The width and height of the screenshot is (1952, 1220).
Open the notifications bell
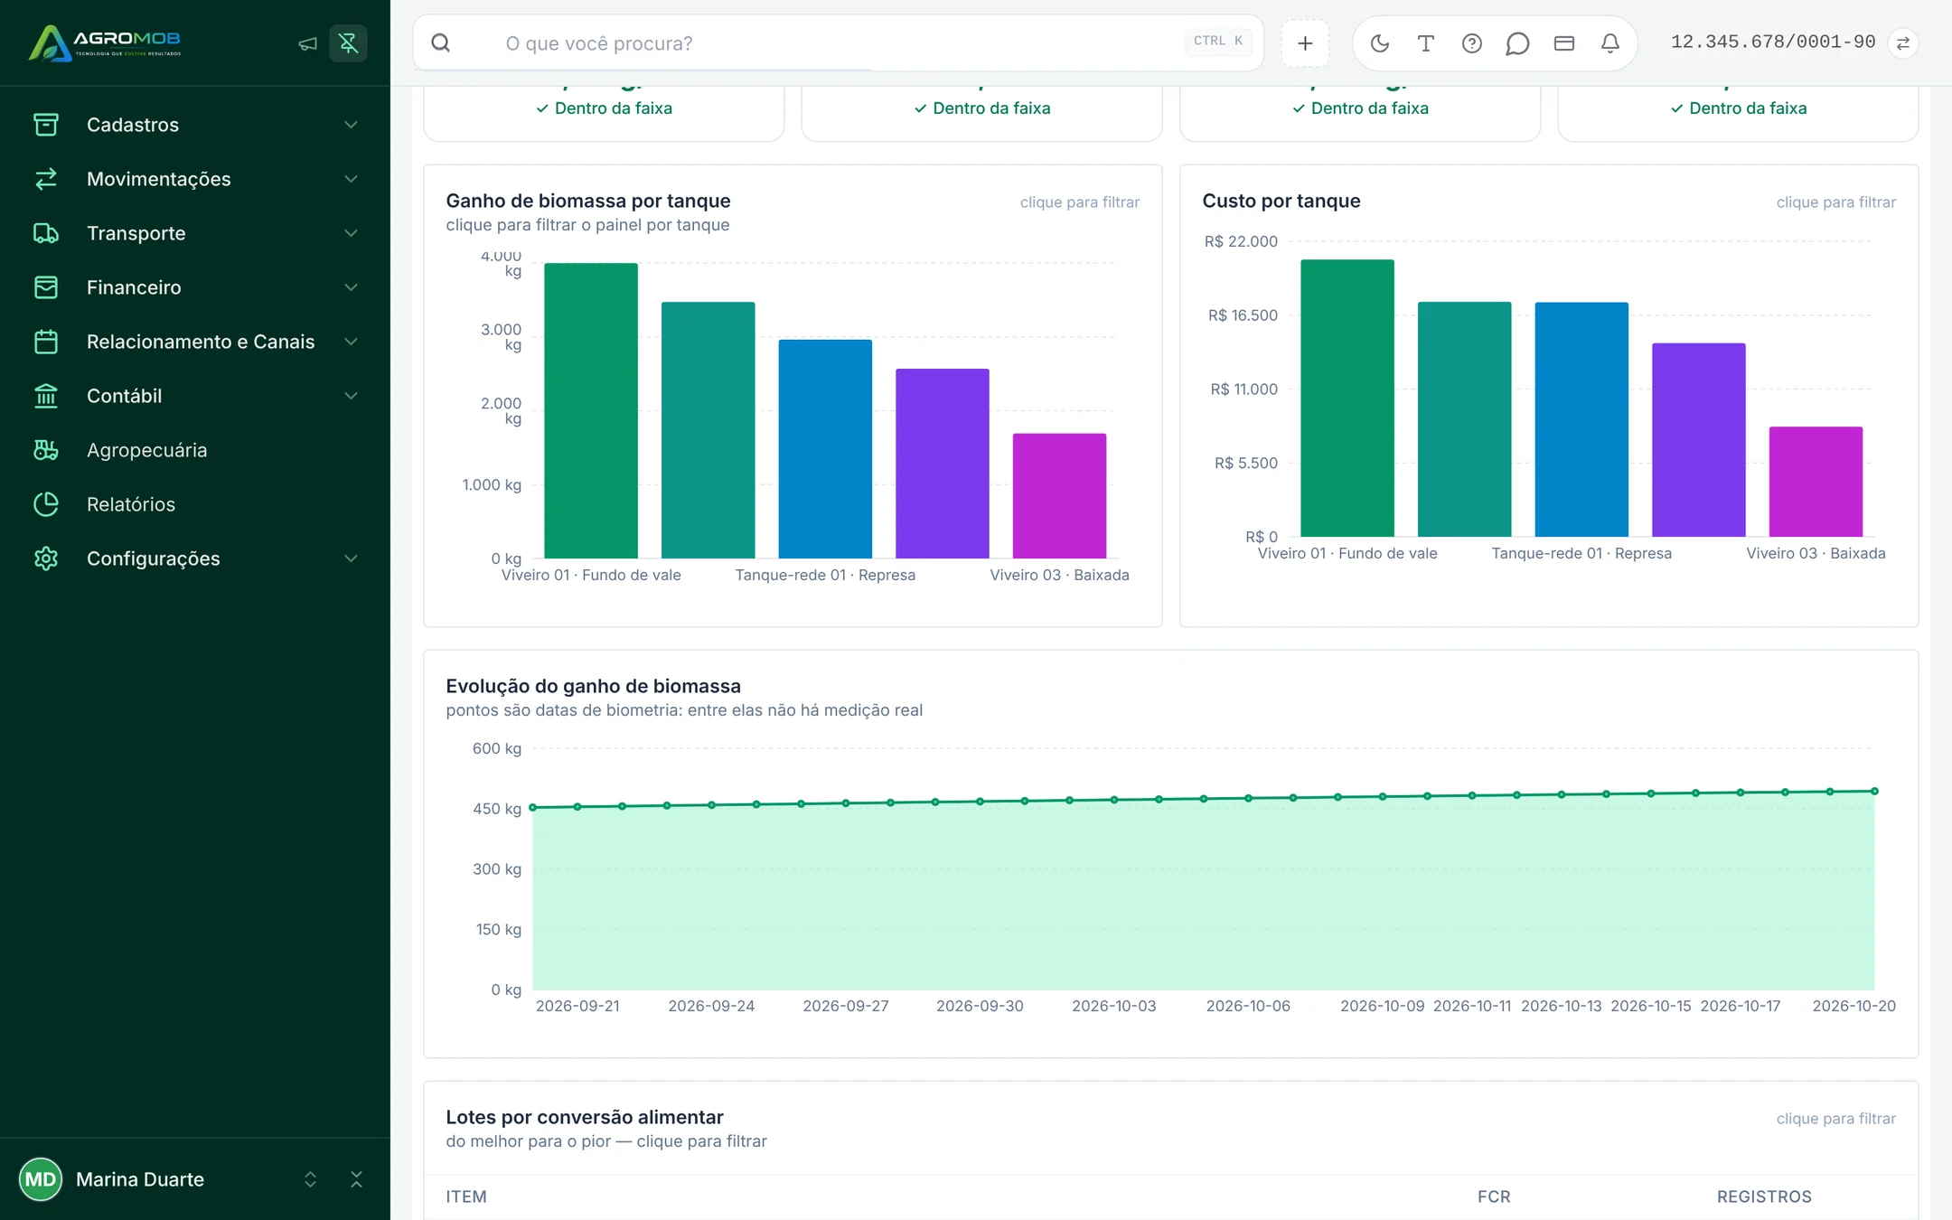[x=1610, y=43]
